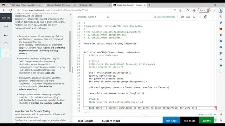
Task: Open a new browser tab
Action: 149,5
